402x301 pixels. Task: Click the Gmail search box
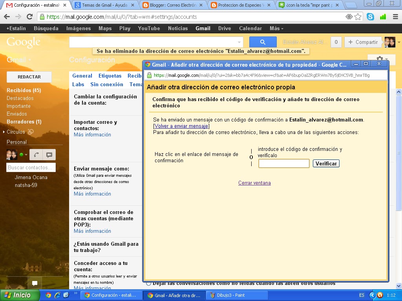pos(156,42)
